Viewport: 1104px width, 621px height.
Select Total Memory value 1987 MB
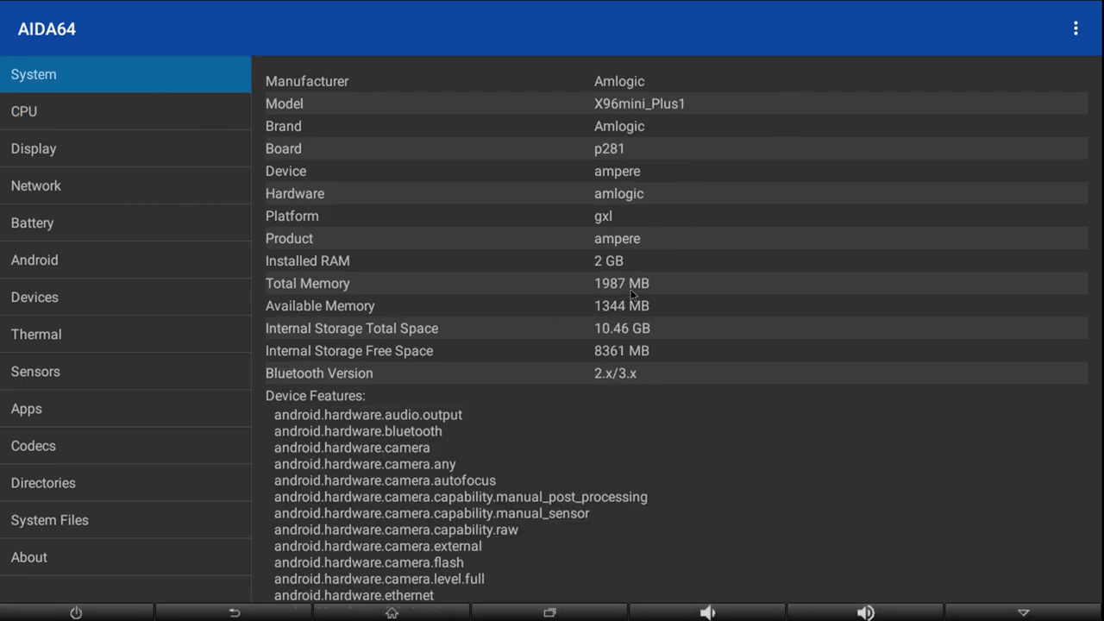tap(621, 283)
